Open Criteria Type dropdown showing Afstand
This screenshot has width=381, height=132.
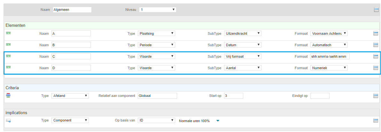pyautogui.click(x=70, y=96)
